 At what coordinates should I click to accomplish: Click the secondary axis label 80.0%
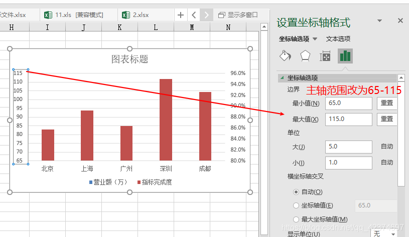tap(238, 160)
